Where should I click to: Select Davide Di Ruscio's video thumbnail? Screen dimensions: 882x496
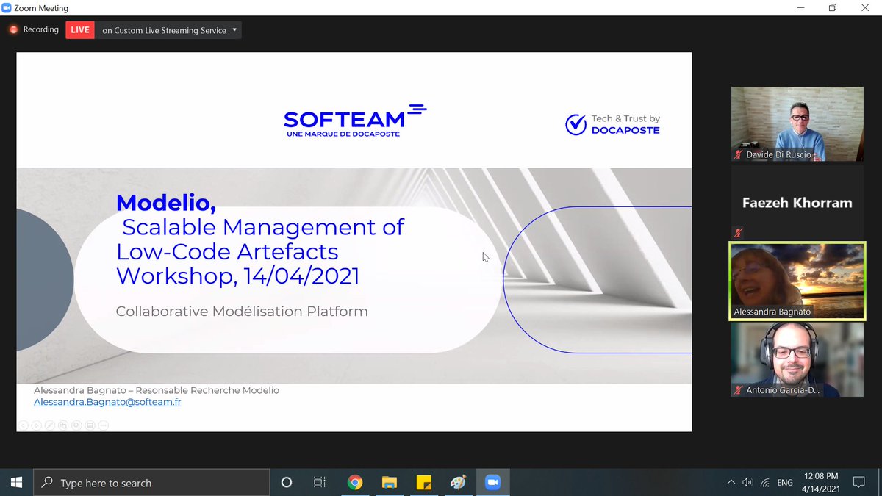797,123
